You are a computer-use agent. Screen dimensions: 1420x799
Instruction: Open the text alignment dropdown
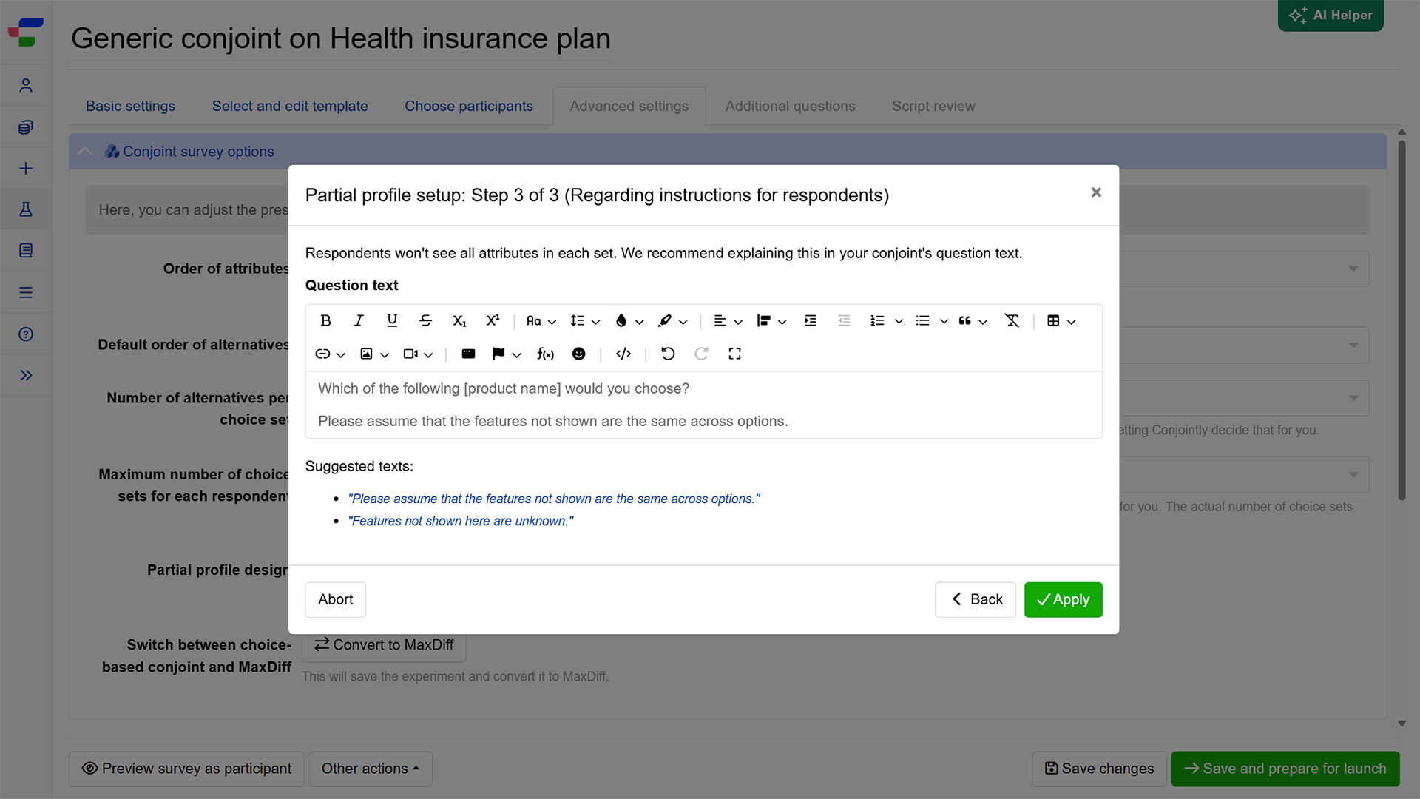727,320
